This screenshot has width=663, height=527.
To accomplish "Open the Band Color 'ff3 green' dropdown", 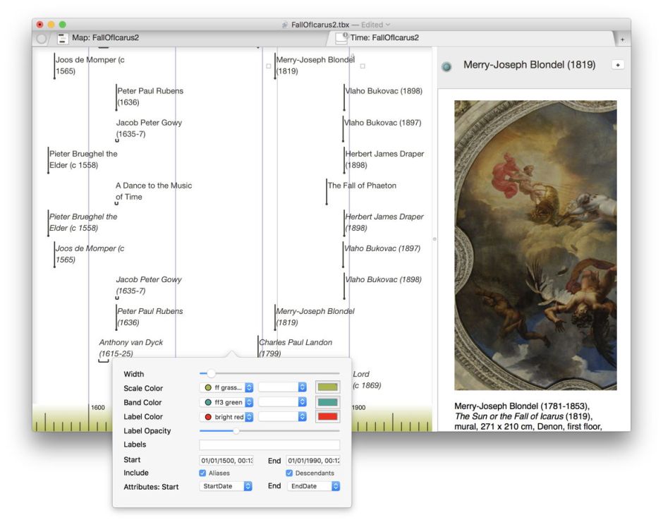I will click(x=227, y=402).
